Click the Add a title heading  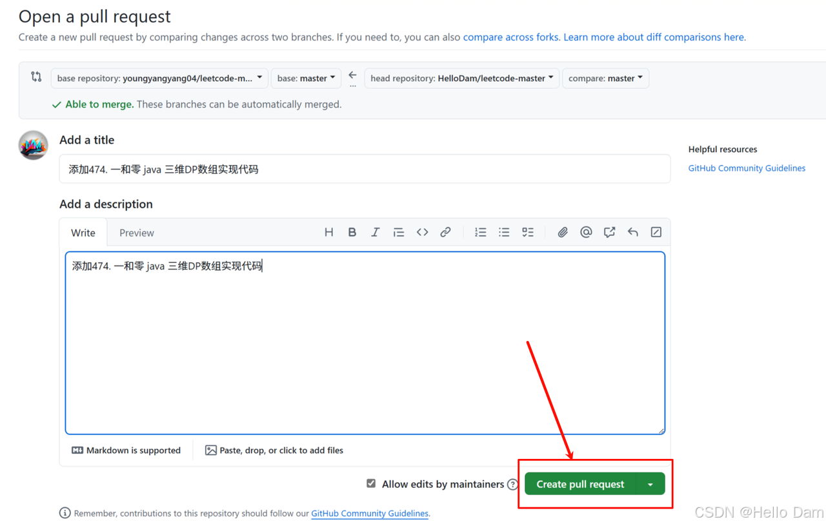(x=86, y=140)
